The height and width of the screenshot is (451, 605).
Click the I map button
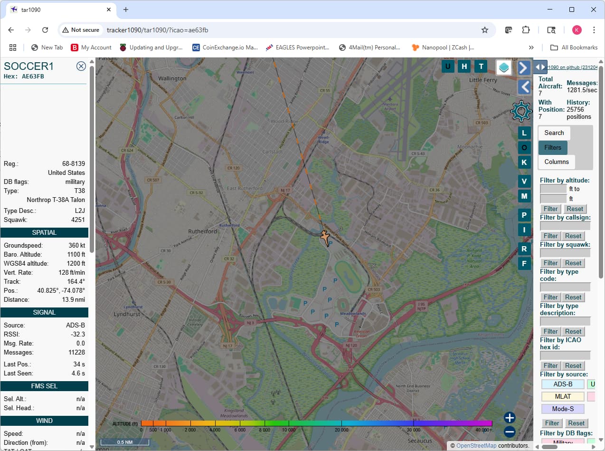[524, 230]
